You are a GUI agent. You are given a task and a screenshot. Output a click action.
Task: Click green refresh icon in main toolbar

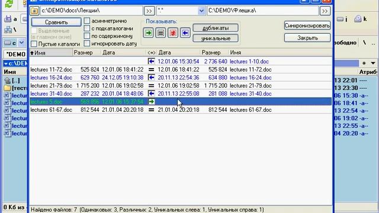tap(9, 4)
